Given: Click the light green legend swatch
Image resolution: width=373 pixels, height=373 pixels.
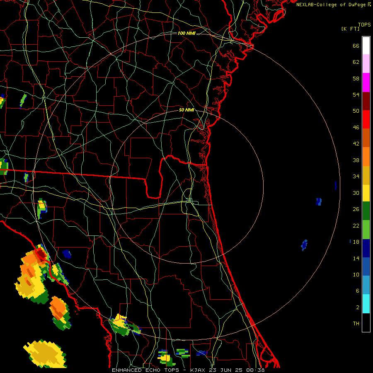Looking at the screenshot, I should (x=366, y=230).
